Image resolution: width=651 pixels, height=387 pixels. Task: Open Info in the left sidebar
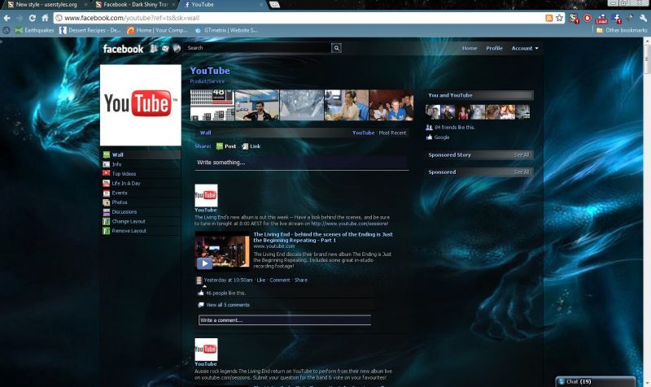(x=141, y=164)
